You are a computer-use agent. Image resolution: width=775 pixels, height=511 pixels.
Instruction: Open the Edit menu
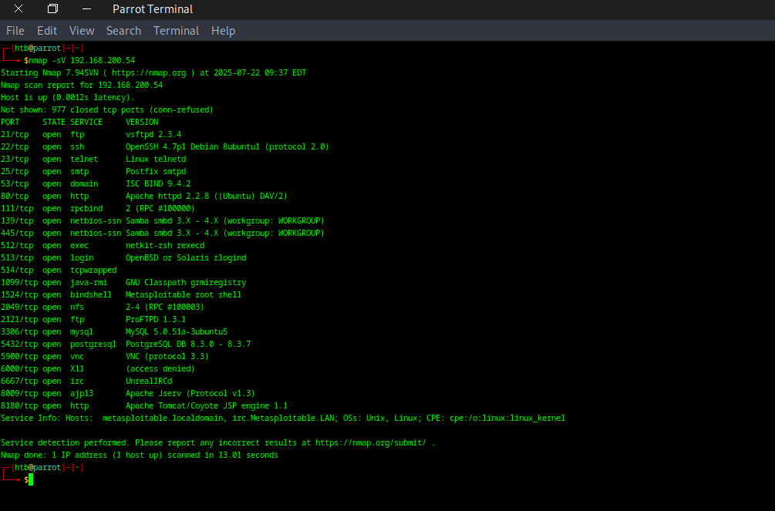47,31
